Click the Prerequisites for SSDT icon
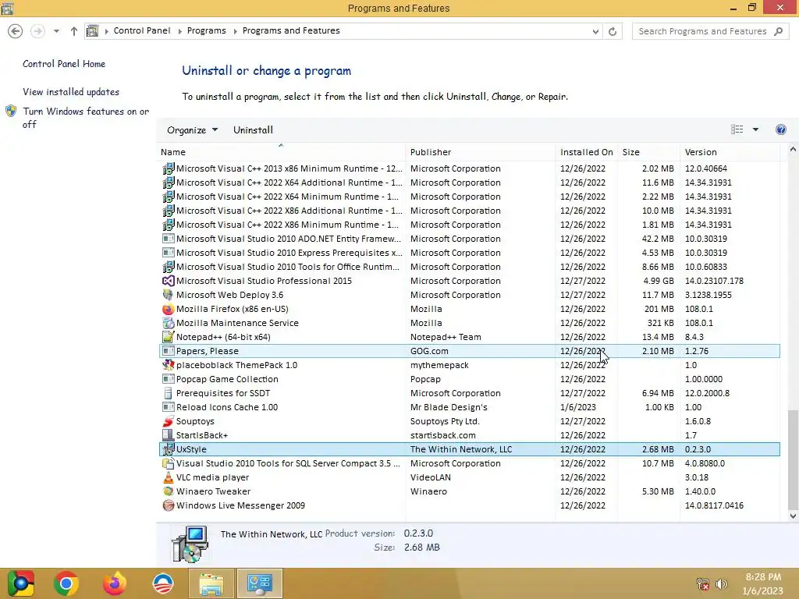Screen dimensions: 799x599 click(169, 393)
